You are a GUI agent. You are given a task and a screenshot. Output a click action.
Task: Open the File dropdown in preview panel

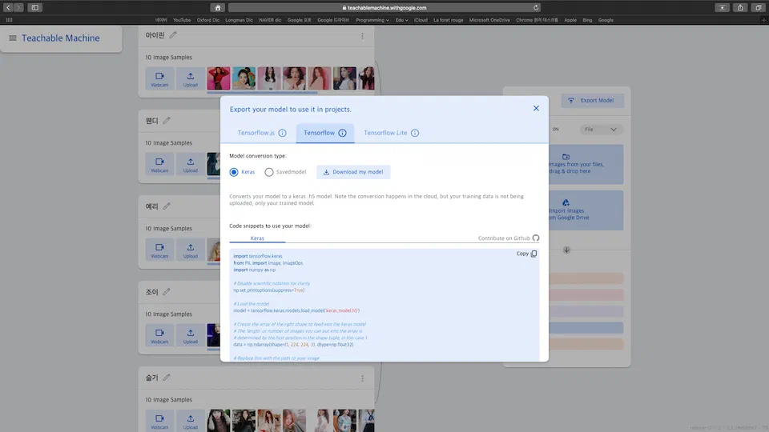602,129
